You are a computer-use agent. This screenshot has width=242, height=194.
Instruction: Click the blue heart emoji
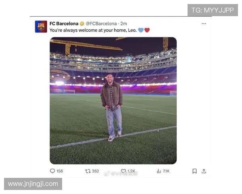[x=141, y=30]
